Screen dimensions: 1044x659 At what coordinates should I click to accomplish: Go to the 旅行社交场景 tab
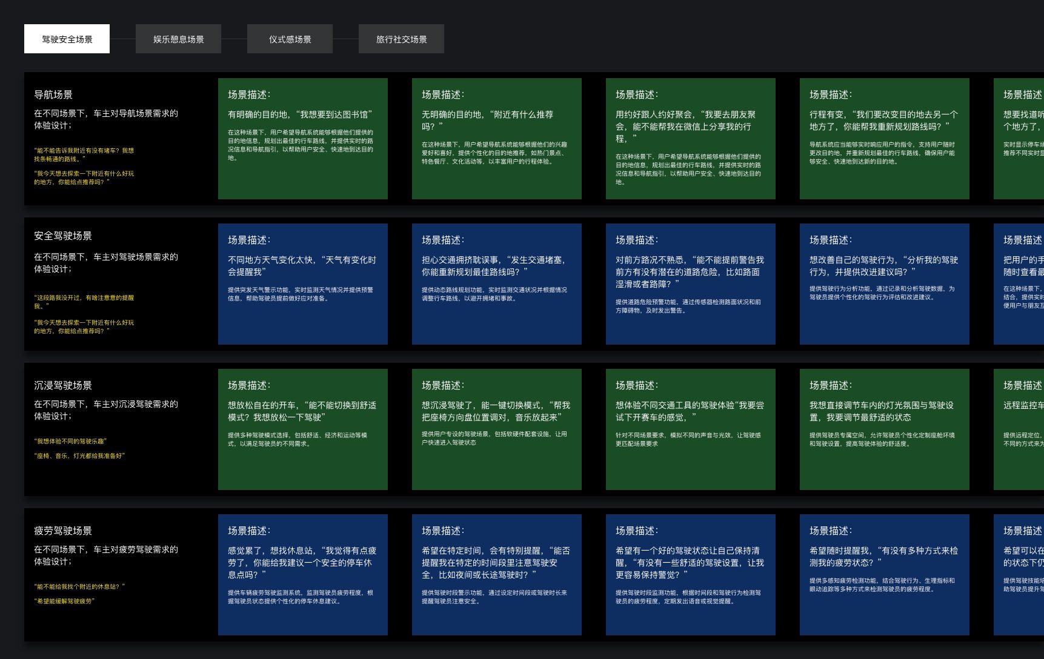[x=401, y=39]
